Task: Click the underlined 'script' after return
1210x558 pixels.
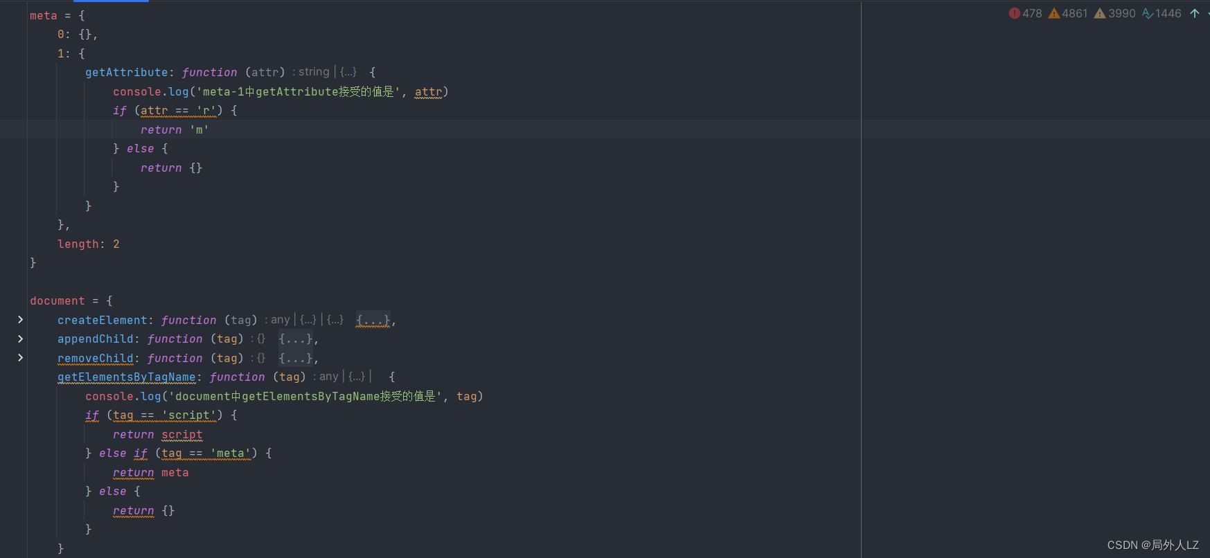Action: [182, 434]
